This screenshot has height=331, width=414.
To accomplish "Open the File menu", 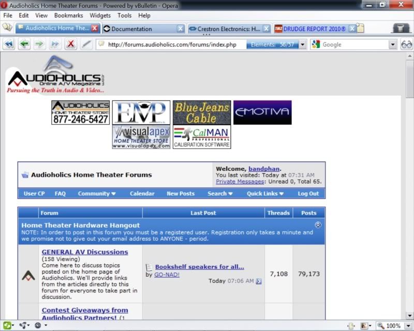I will pos(8,16).
